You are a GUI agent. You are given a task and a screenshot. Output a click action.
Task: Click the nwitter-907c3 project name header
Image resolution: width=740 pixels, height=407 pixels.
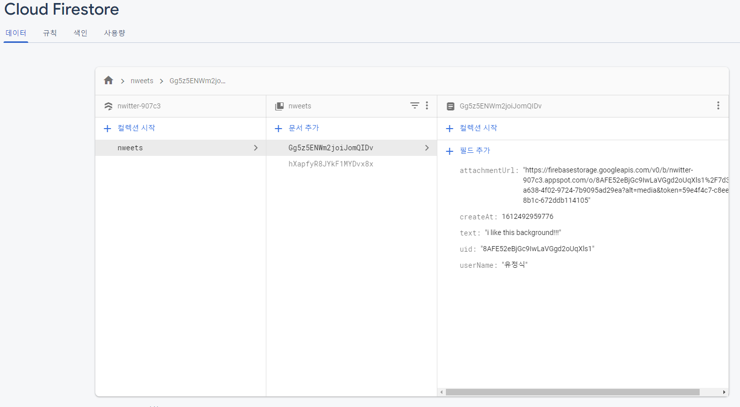coord(139,106)
